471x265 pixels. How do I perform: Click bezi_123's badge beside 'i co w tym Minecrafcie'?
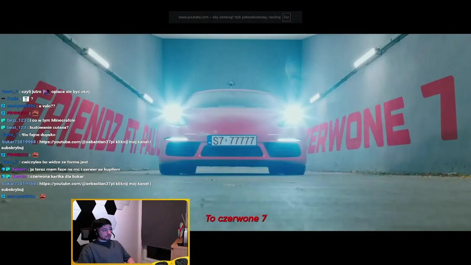tap(3, 120)
